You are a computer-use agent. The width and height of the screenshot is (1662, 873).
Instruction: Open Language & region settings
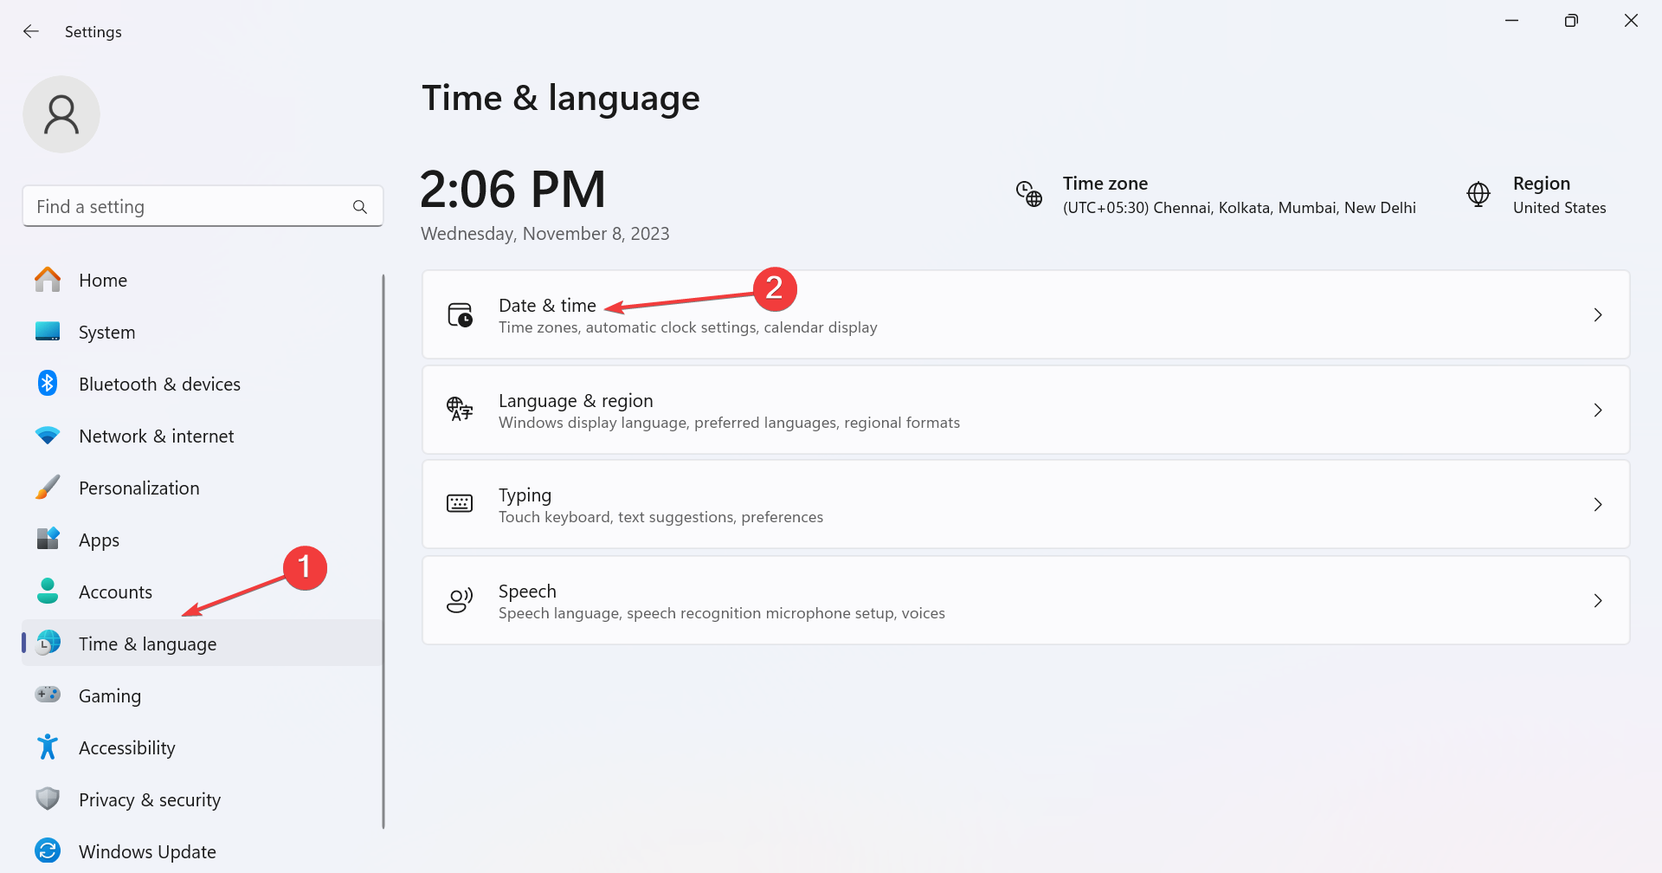(1026, 410)
